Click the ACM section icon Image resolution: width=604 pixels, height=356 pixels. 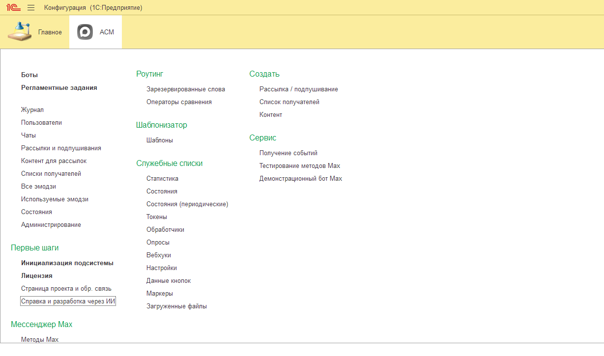click(85, 32)
